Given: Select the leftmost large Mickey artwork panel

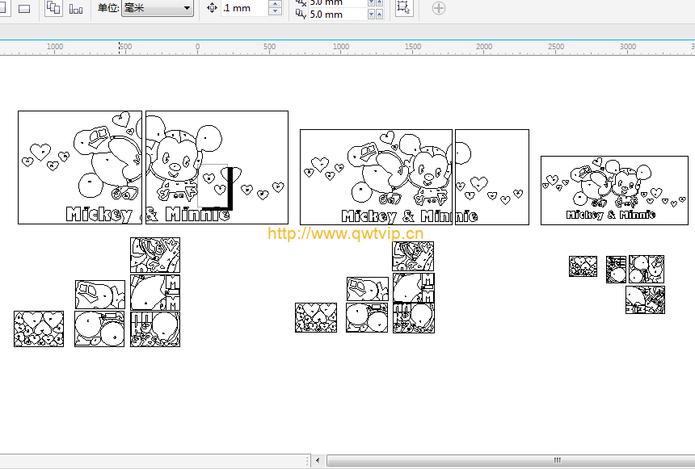Looking at the screenshot, I should point(80,167).
